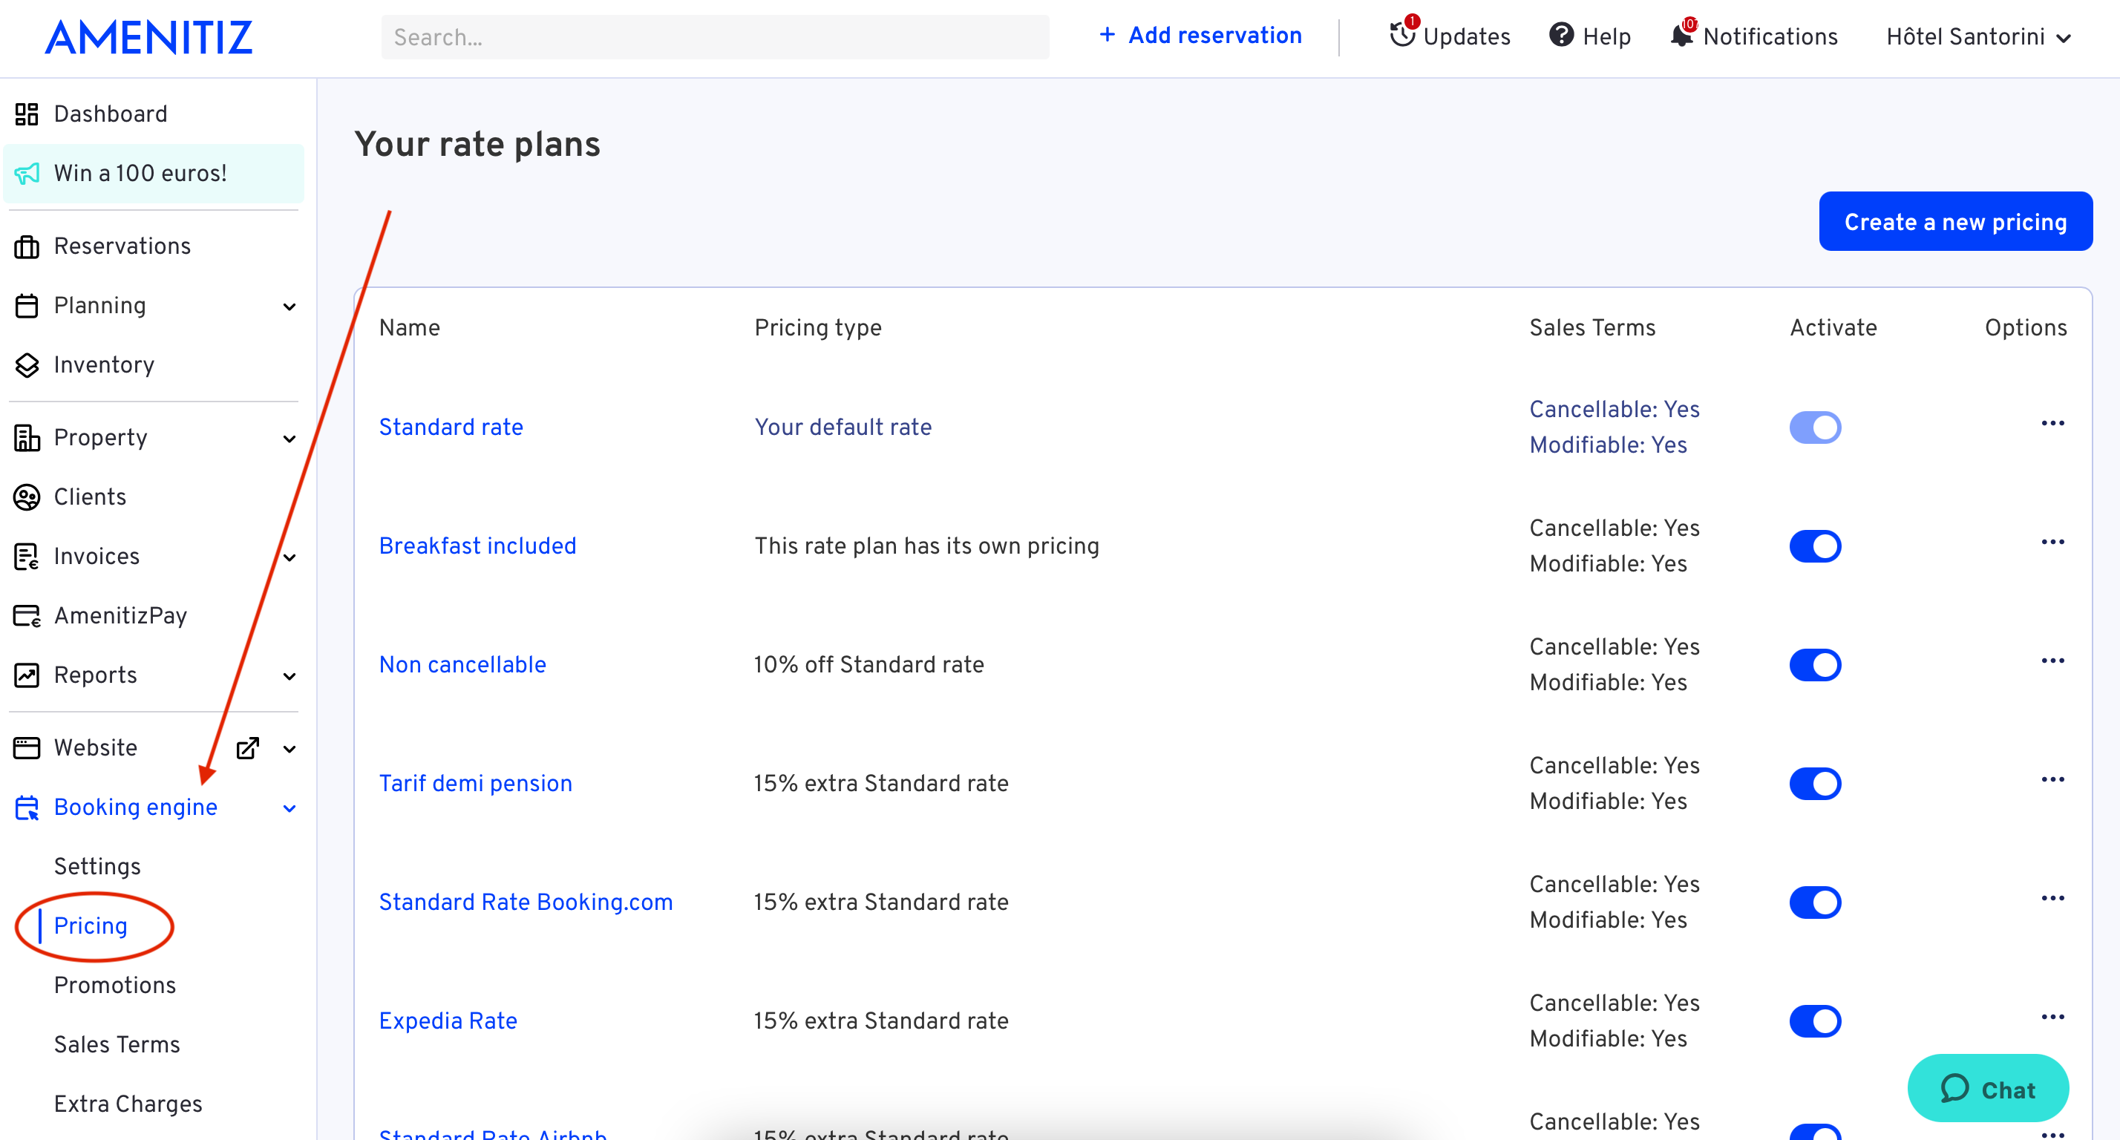Open the Hôtel Santorini account dropdown
Image resolution: width=2120 pixels, height=1140 pixels.
tap(1977, 36)
